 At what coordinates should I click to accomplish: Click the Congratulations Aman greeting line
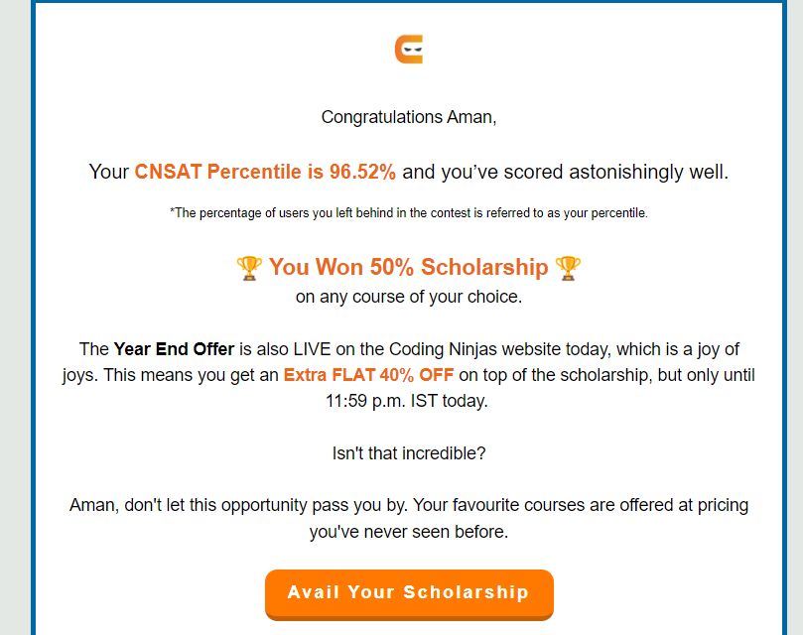point(409,117)
